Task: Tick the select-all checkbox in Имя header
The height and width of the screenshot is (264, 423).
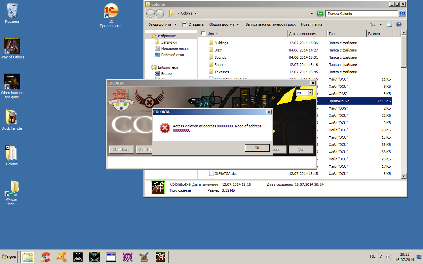Action: click(203, 34)
